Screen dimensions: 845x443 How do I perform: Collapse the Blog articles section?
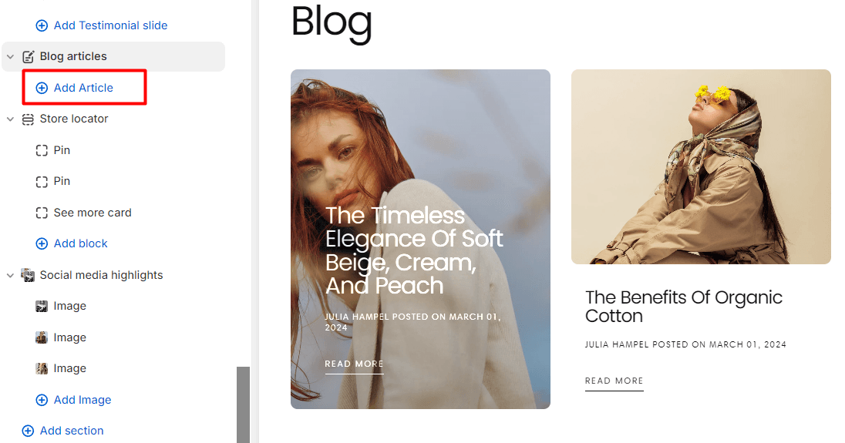point(10,56)
